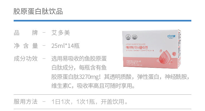Click the blue divider line under title
The height and width of the screenshot is (111, 205).
[x=102, y=21]
